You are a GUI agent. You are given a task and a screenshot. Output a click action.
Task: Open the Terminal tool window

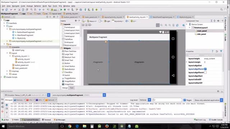[x=46, y=120]
